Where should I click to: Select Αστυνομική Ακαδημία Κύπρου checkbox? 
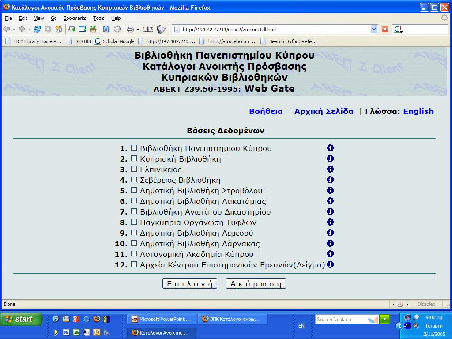134,253
